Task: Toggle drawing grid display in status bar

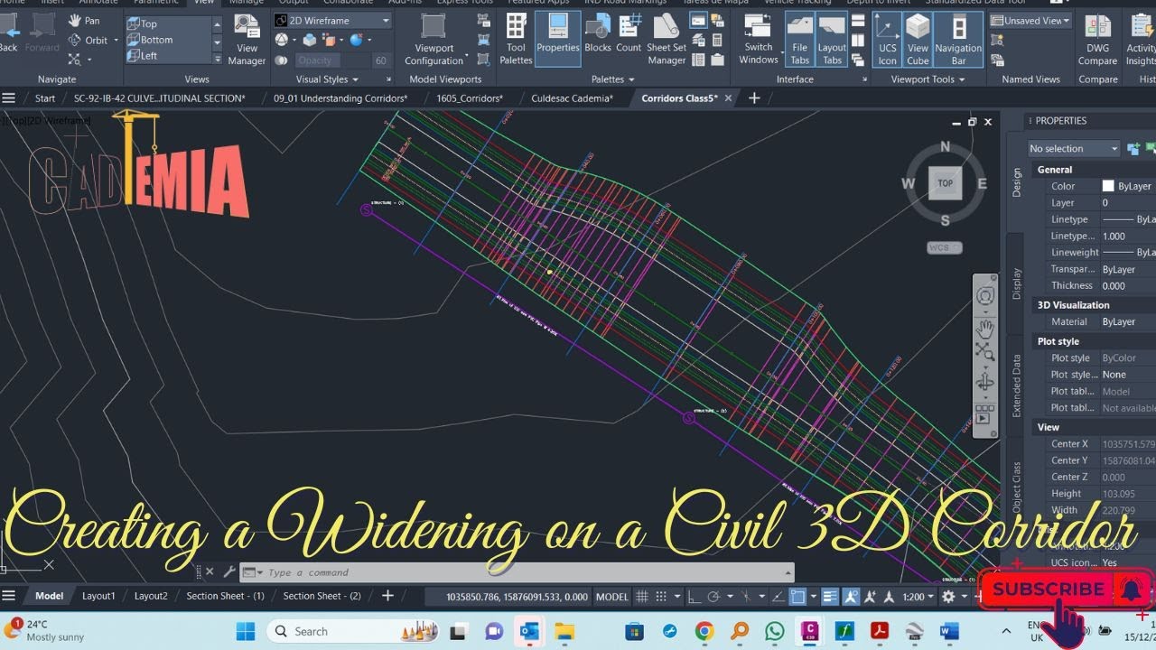Action: (x=642, y=596)
